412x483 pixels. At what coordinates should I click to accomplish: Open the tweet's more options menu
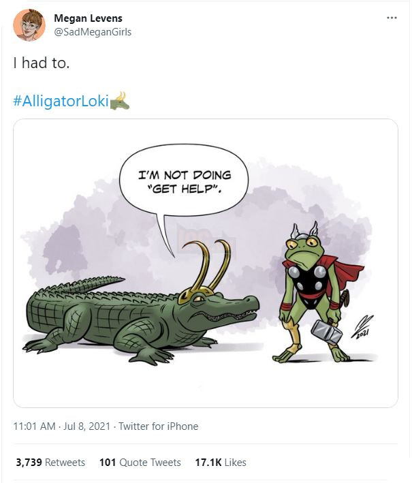[391, 17]
